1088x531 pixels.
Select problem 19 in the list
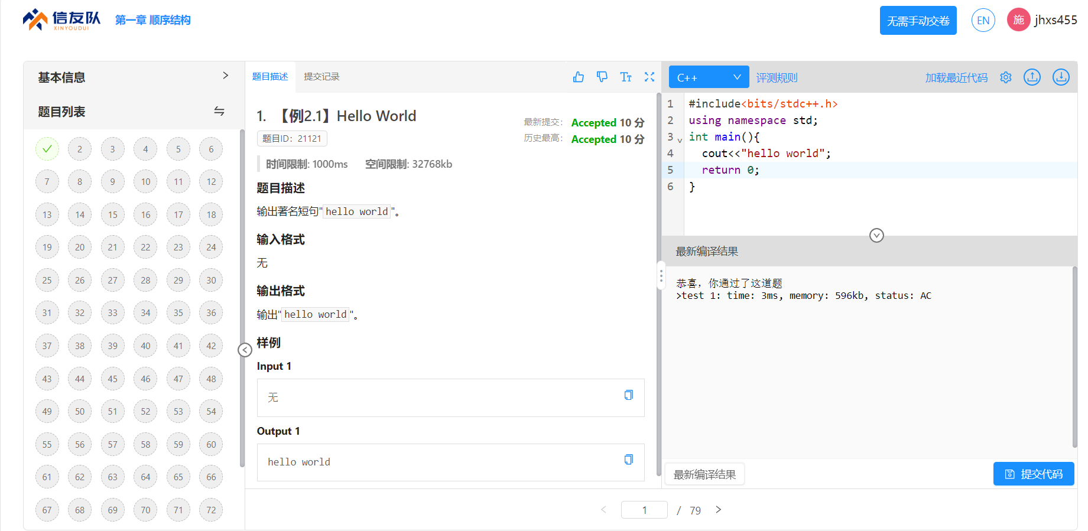(x=47, y=247)
